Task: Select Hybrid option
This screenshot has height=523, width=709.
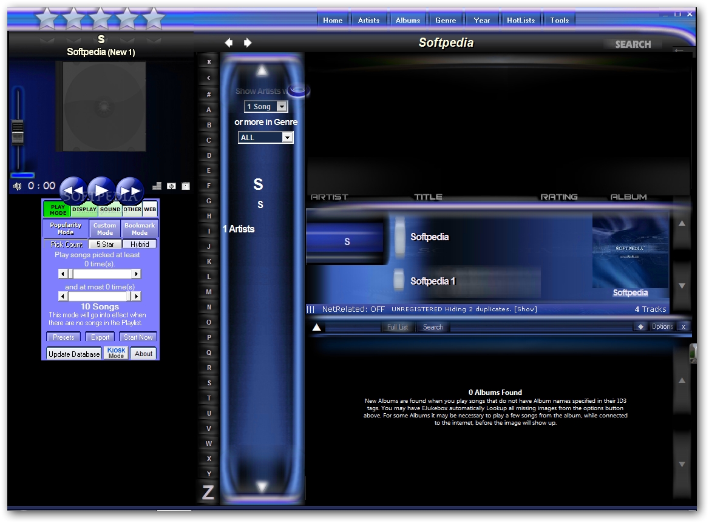Action: click(x=140, y=245)
